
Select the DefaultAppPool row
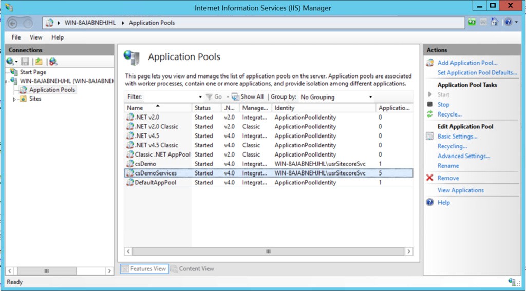(x=156, y=183)
